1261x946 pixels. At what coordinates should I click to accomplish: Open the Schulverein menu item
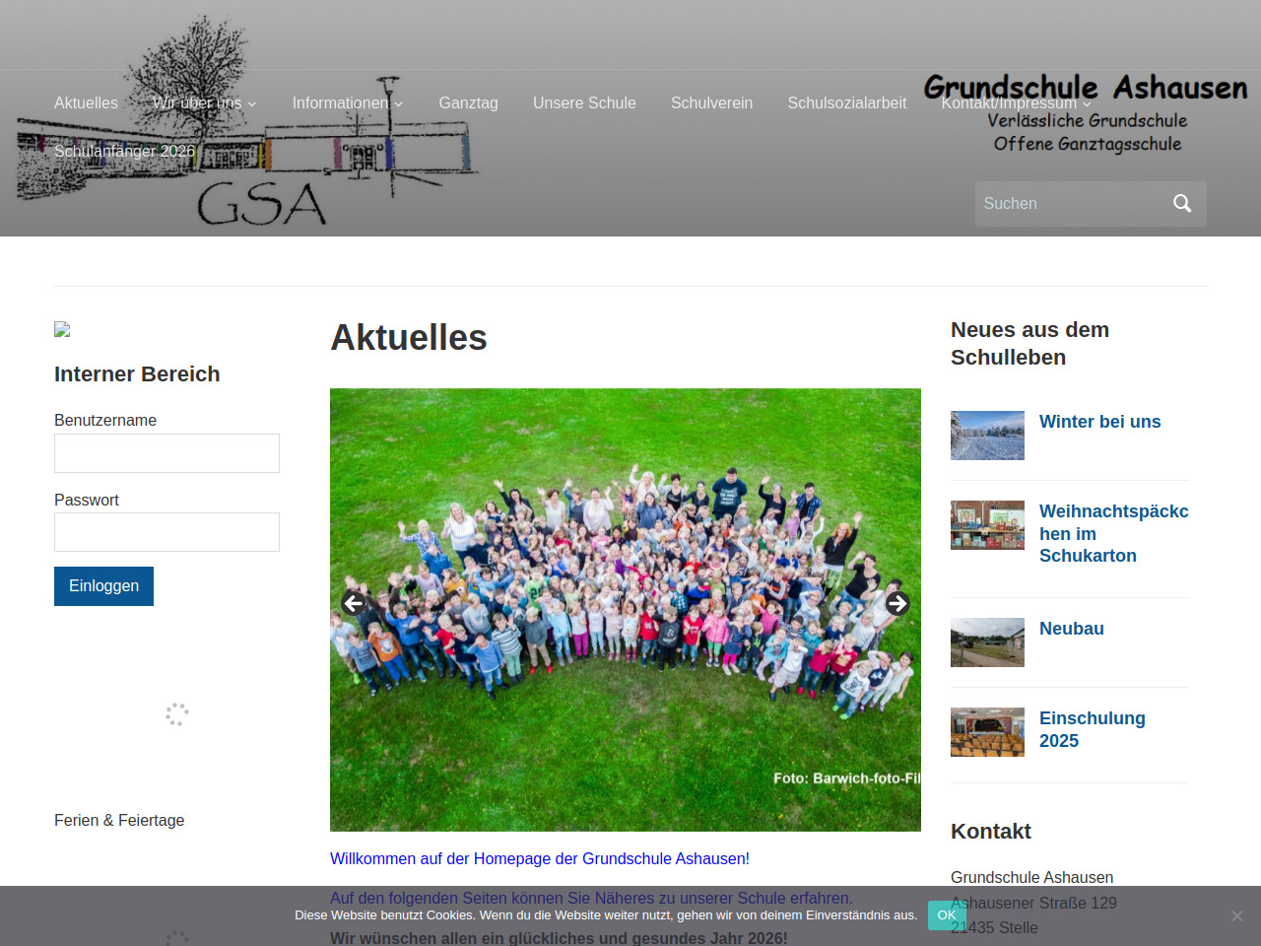point(711,103)
